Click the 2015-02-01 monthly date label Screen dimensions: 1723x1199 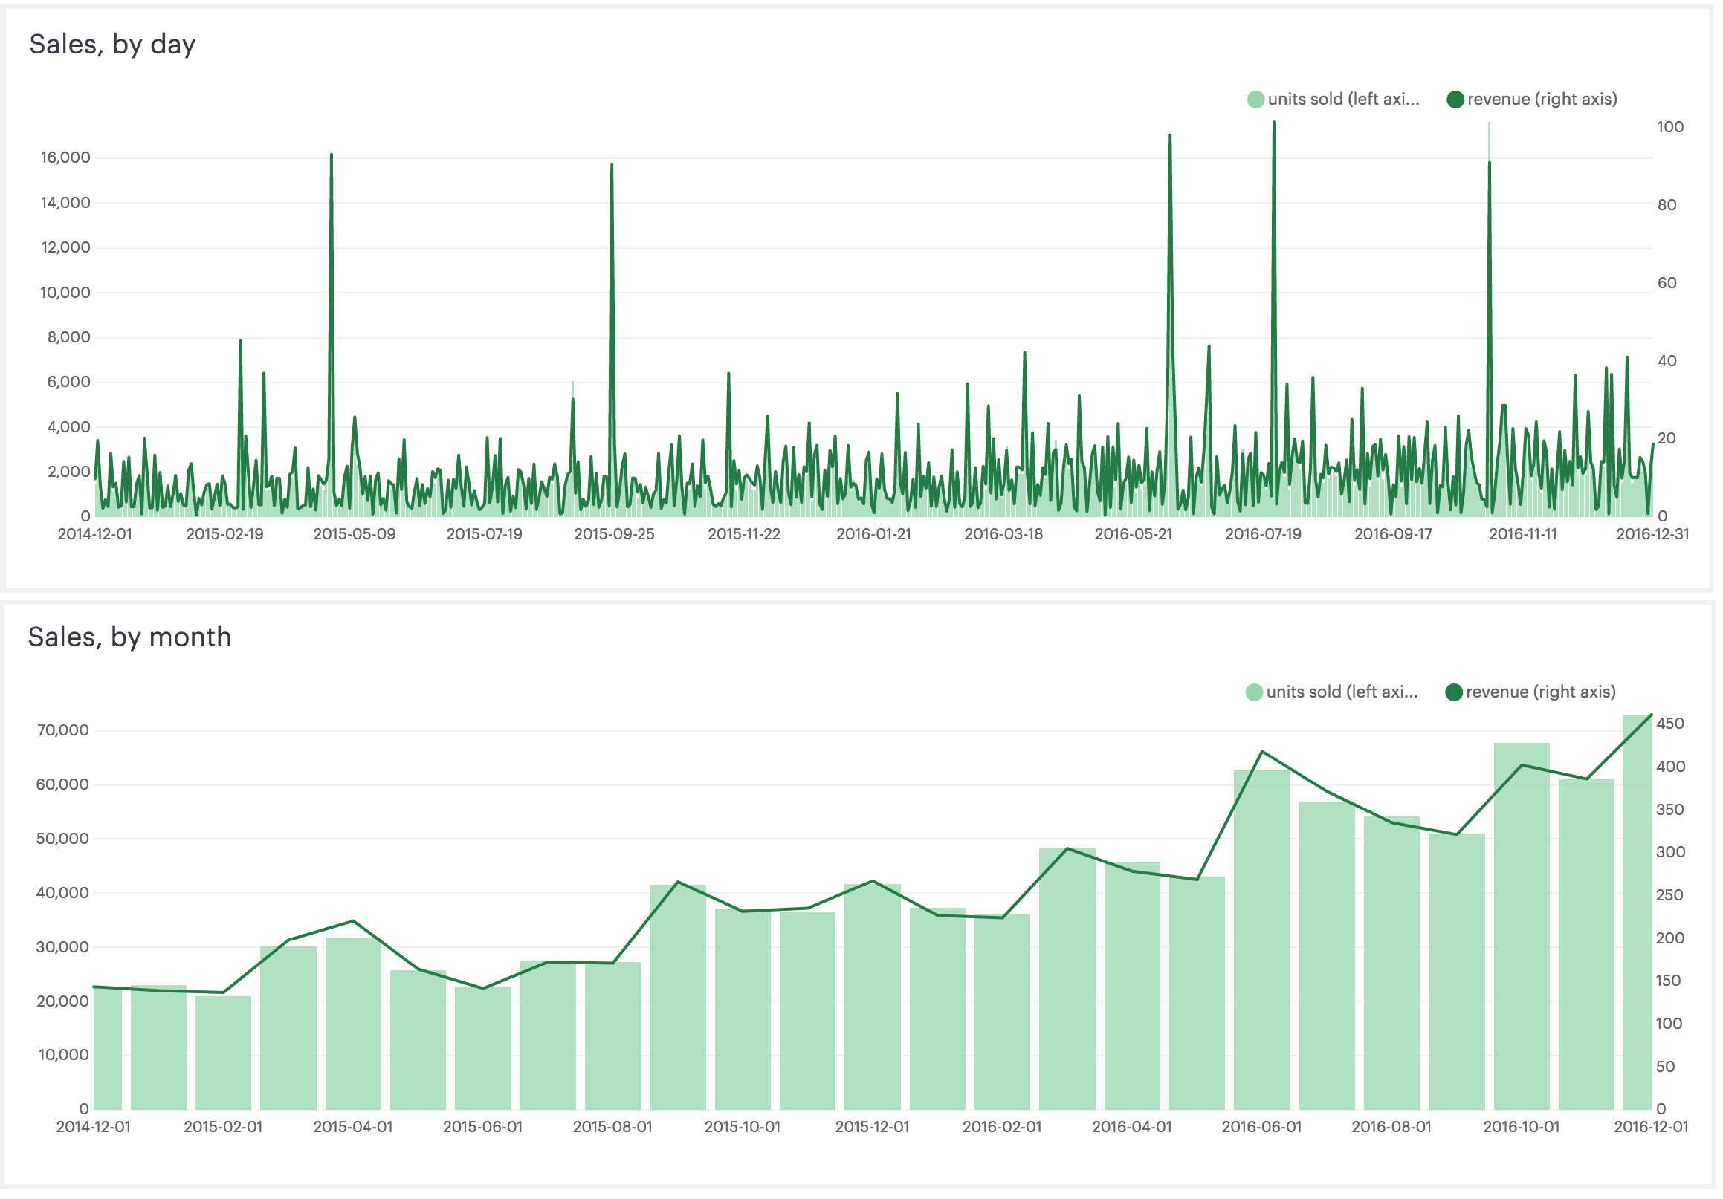tap(223, 1126)
